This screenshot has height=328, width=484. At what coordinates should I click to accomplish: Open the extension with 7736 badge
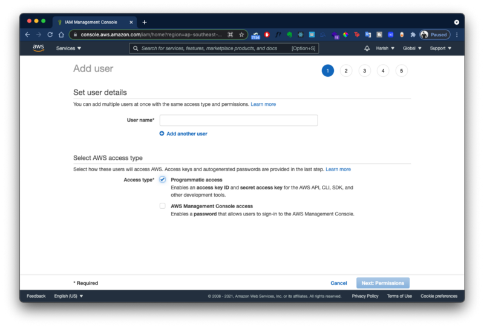point(255,35)
